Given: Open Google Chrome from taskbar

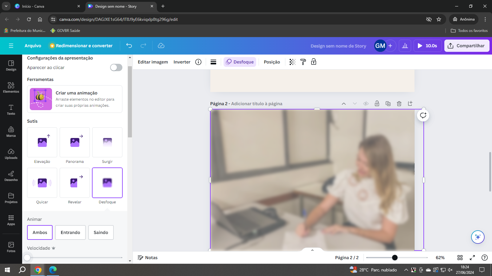Looking at the screenshot, I should [x=38, y=270].
